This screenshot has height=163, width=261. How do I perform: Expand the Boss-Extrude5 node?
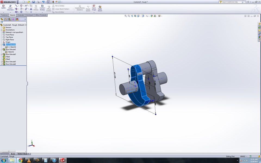(x=2, y=62)
